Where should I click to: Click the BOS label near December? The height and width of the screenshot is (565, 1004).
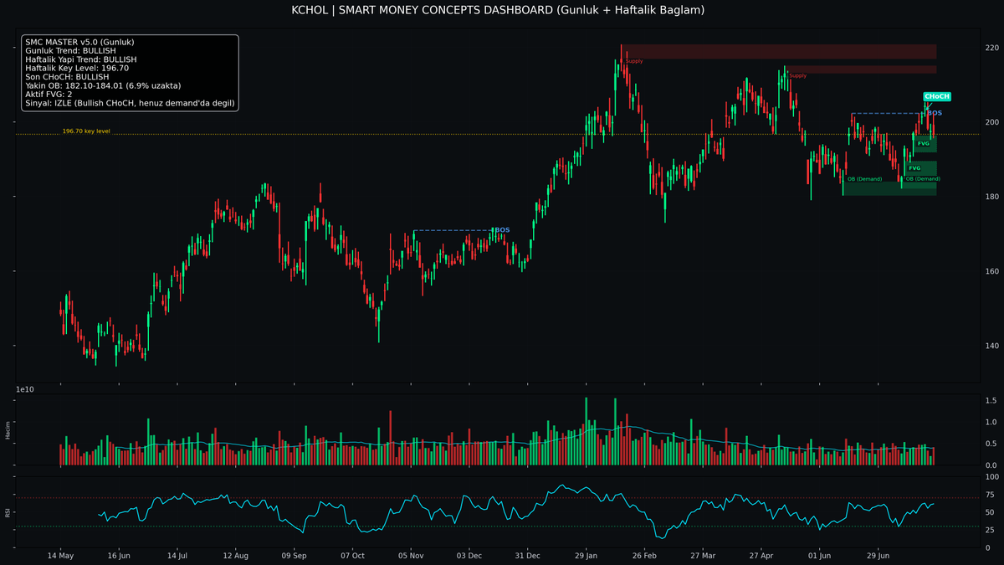point(502,229)
